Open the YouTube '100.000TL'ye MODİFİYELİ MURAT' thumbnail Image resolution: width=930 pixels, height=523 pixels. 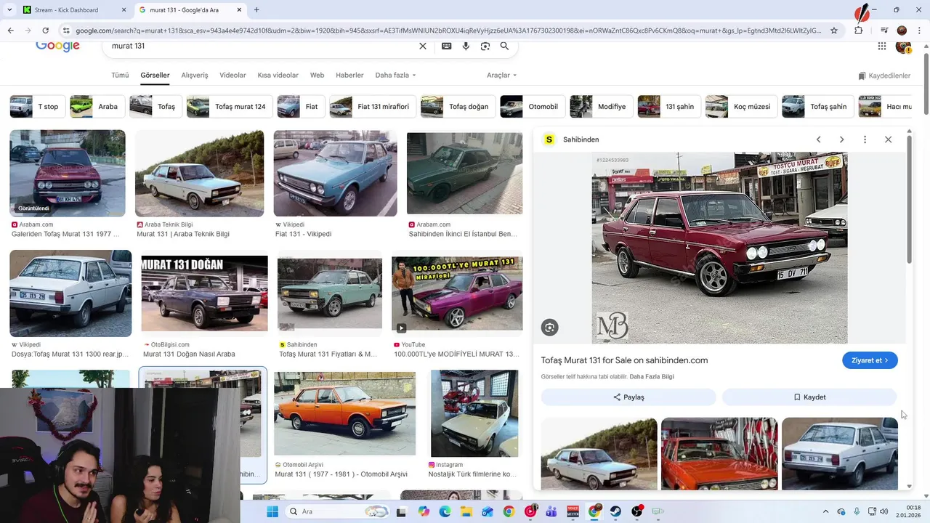tap(457, 293)
